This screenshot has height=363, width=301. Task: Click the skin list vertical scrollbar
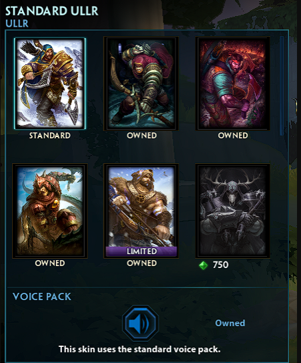pyautogui.click(x=282, y=86)
